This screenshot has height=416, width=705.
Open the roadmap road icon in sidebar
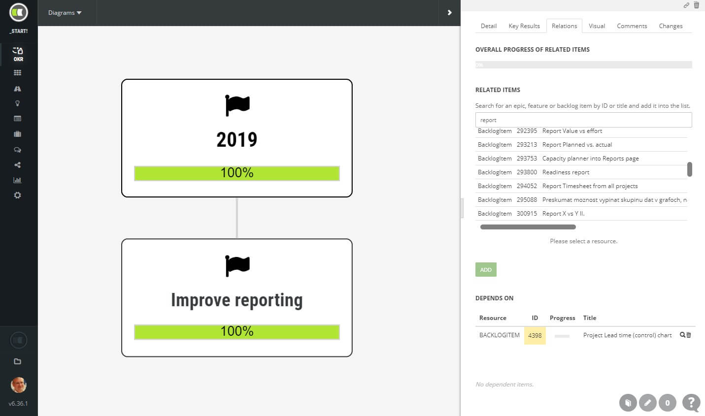[x=18, y=89]
